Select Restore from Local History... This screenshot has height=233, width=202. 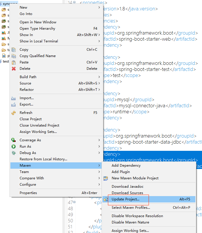[x=56, y=159]
